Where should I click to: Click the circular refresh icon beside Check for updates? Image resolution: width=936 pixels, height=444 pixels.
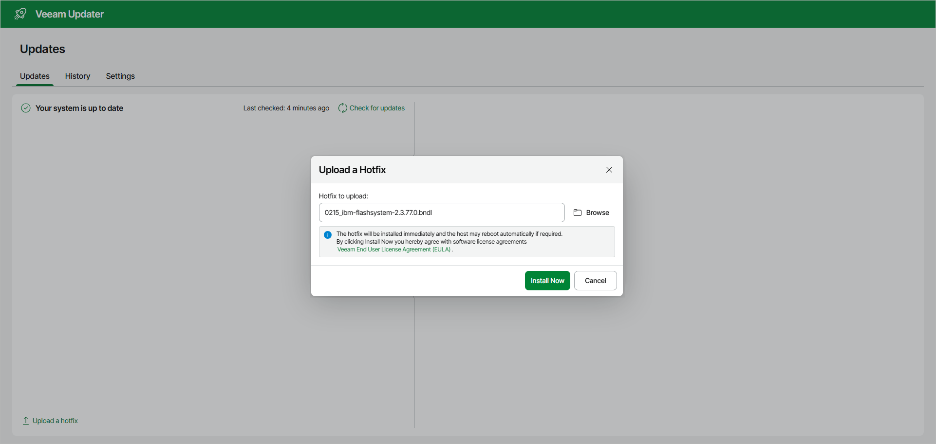pyautogui.click(x=343, y=108)
